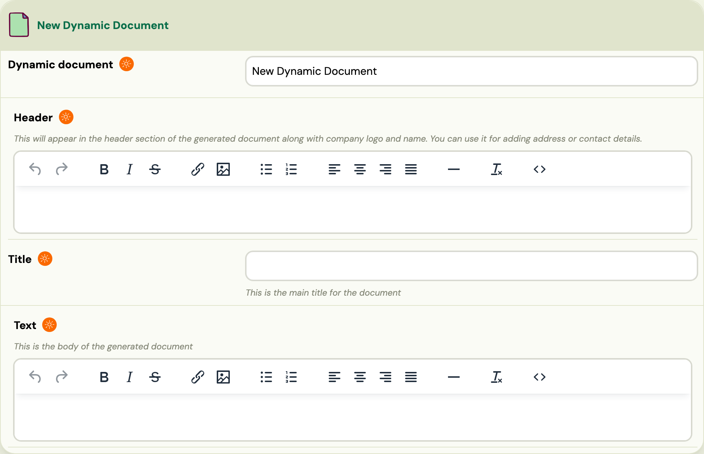The height and width of the screenshot is (454, 704).
Task: Apply strikethrough in the Header editor
Action: pos(155,169)
